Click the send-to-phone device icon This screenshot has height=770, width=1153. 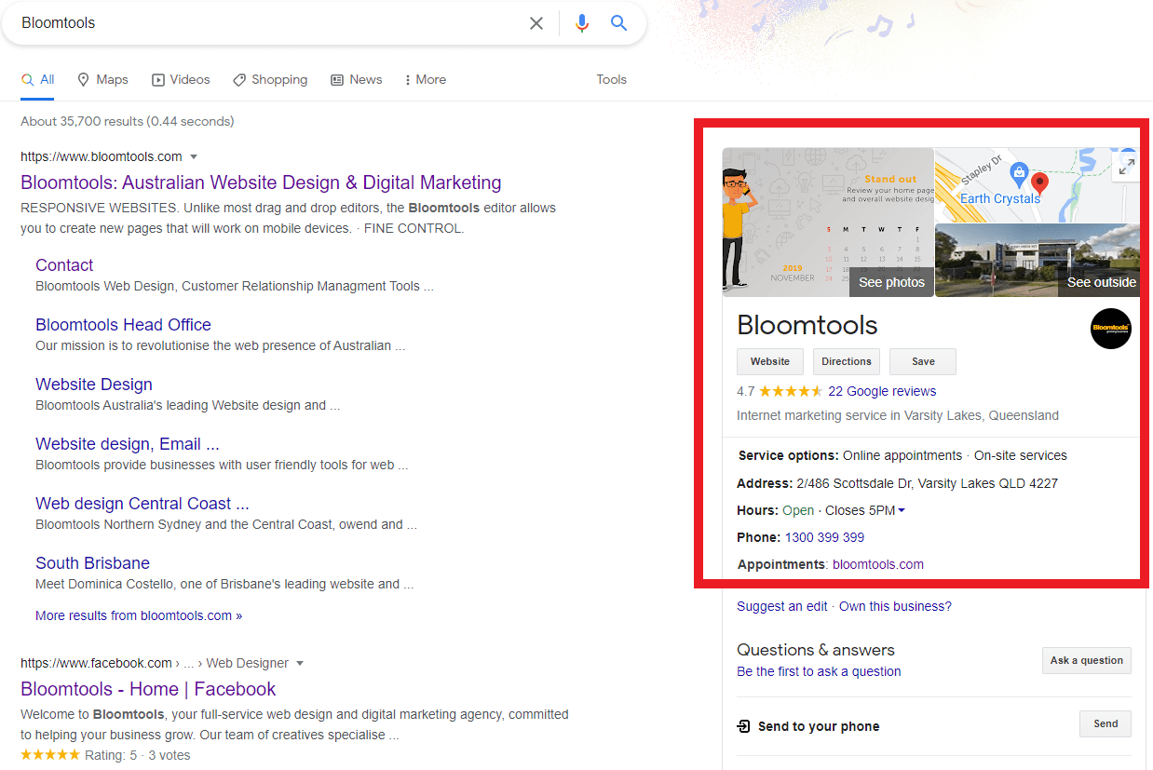tap(742, 725)
